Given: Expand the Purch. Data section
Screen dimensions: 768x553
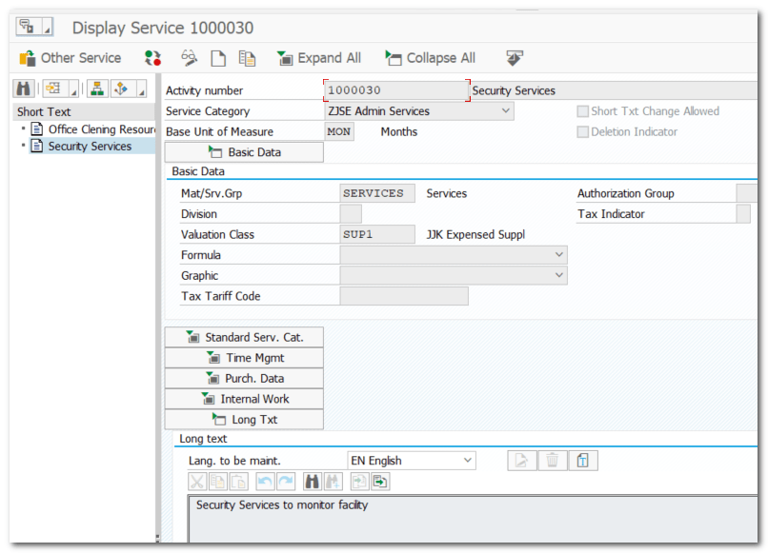Looking at the screenshot, I should pos(244,379).
